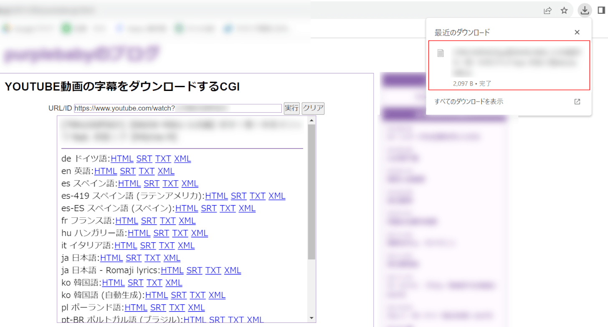The image size is (608, 327).
Task: Download SRT for pl ポーランド語
Action: 158,307
